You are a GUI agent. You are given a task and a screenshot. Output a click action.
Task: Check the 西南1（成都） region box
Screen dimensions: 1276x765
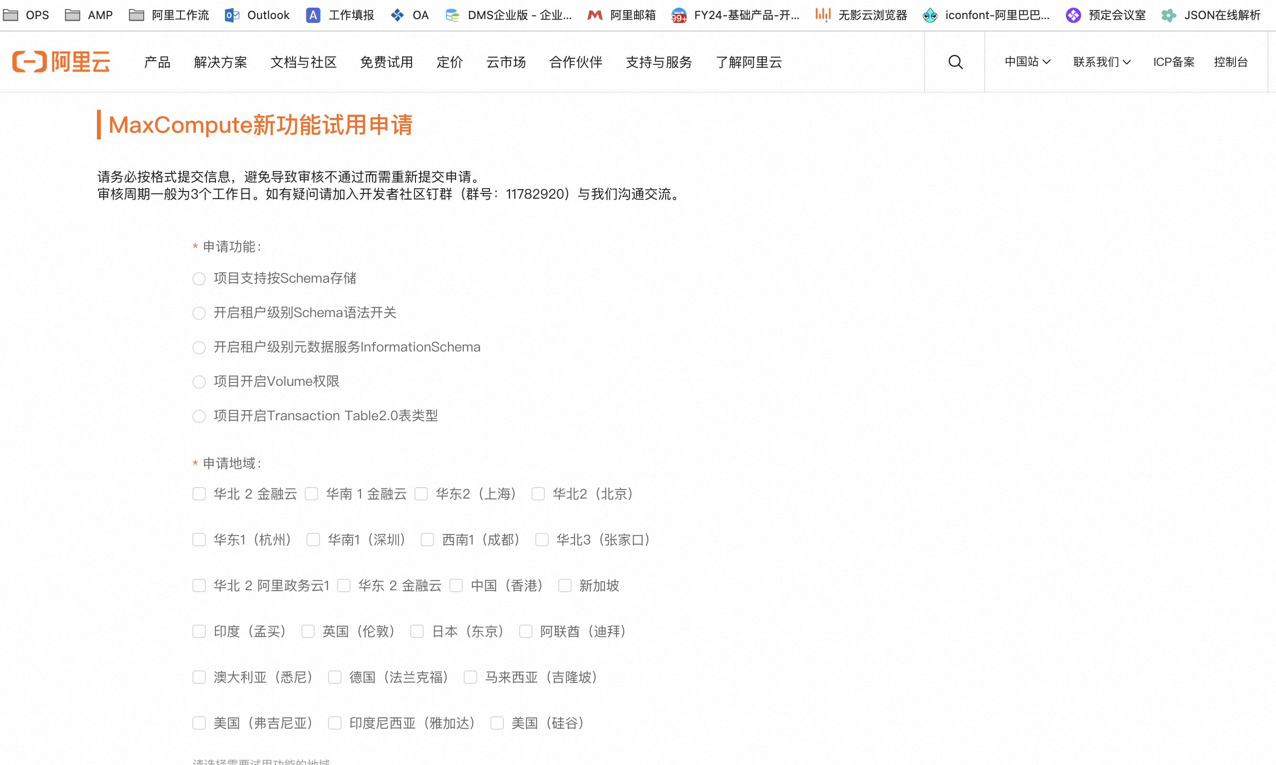(x=427, y=540)
